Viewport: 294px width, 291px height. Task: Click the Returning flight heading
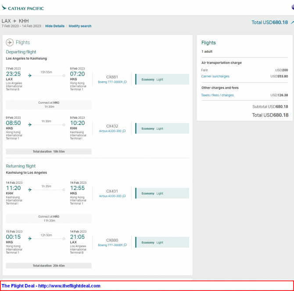pyautogui.click(x=21, y=166)
